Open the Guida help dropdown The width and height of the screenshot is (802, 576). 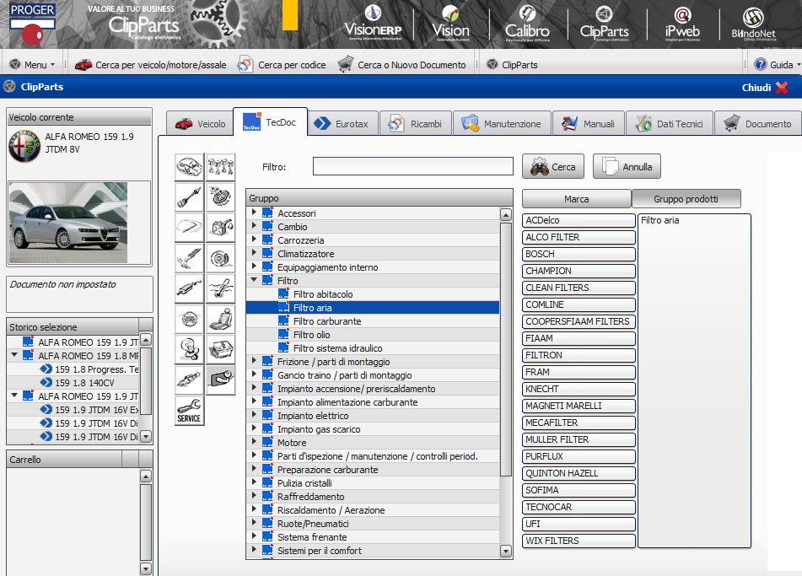[x=777, y=64]
